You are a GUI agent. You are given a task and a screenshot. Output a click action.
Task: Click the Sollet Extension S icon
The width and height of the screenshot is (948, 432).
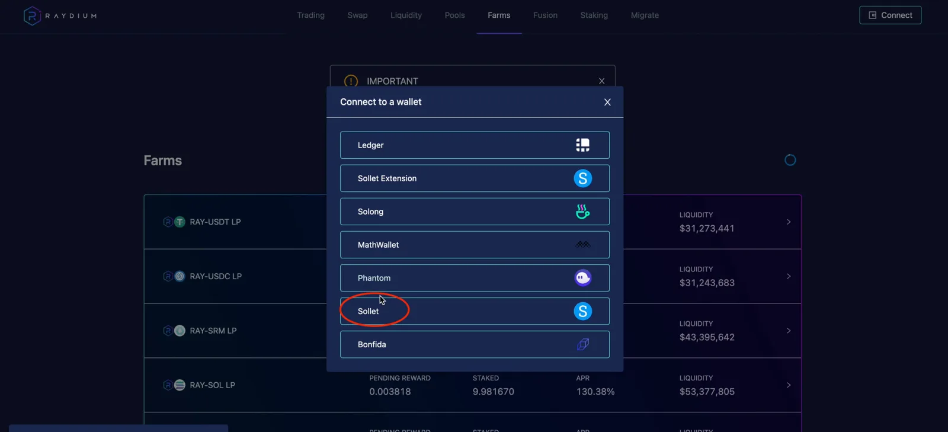click(582, 178)
